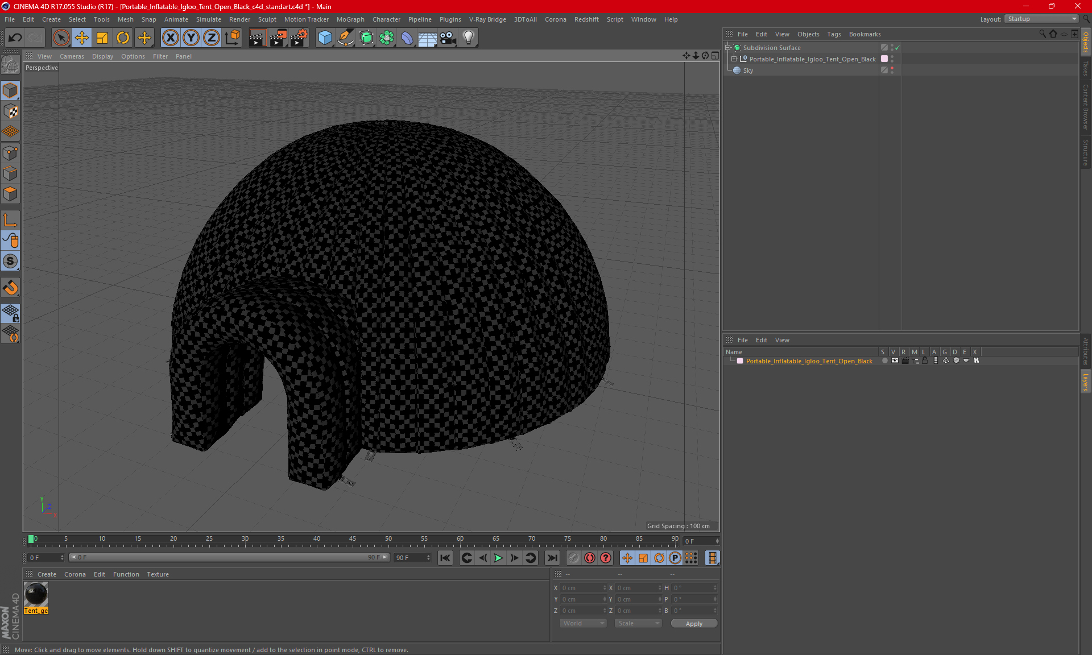The height and width of the screenshot is (655, 1092).
Task: Open the Scale mode dropdown
Action: tap(638, 623)
